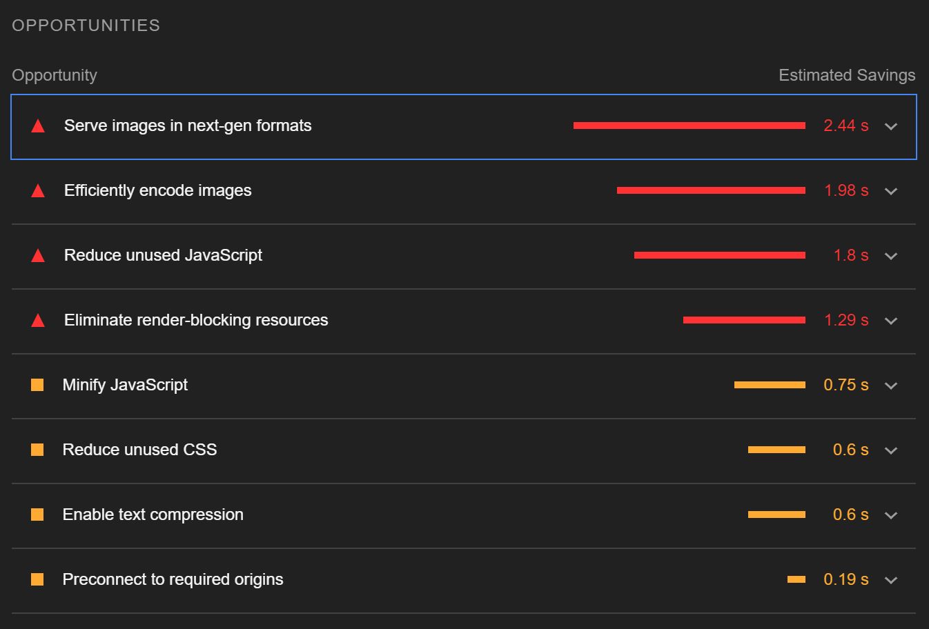929x629 pixels.
Task: Click orange square by Enable text compression
Action: point(37,515)
